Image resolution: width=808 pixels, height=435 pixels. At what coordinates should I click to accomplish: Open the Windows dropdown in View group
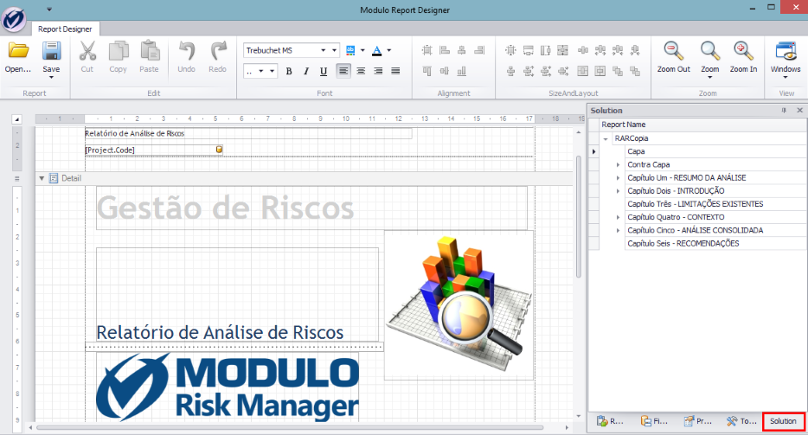(786, 77)
